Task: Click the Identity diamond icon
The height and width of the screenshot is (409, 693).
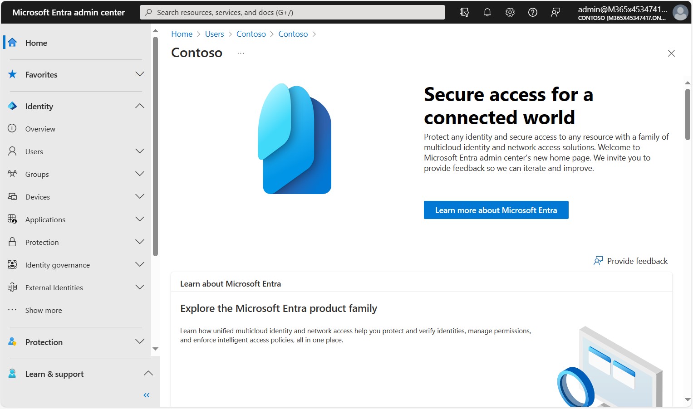Action: [x=12, y=106]
